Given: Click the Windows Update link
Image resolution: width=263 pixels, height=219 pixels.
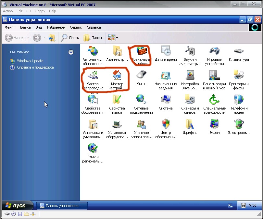Looking at the screenshot, I should pos(30,61).
